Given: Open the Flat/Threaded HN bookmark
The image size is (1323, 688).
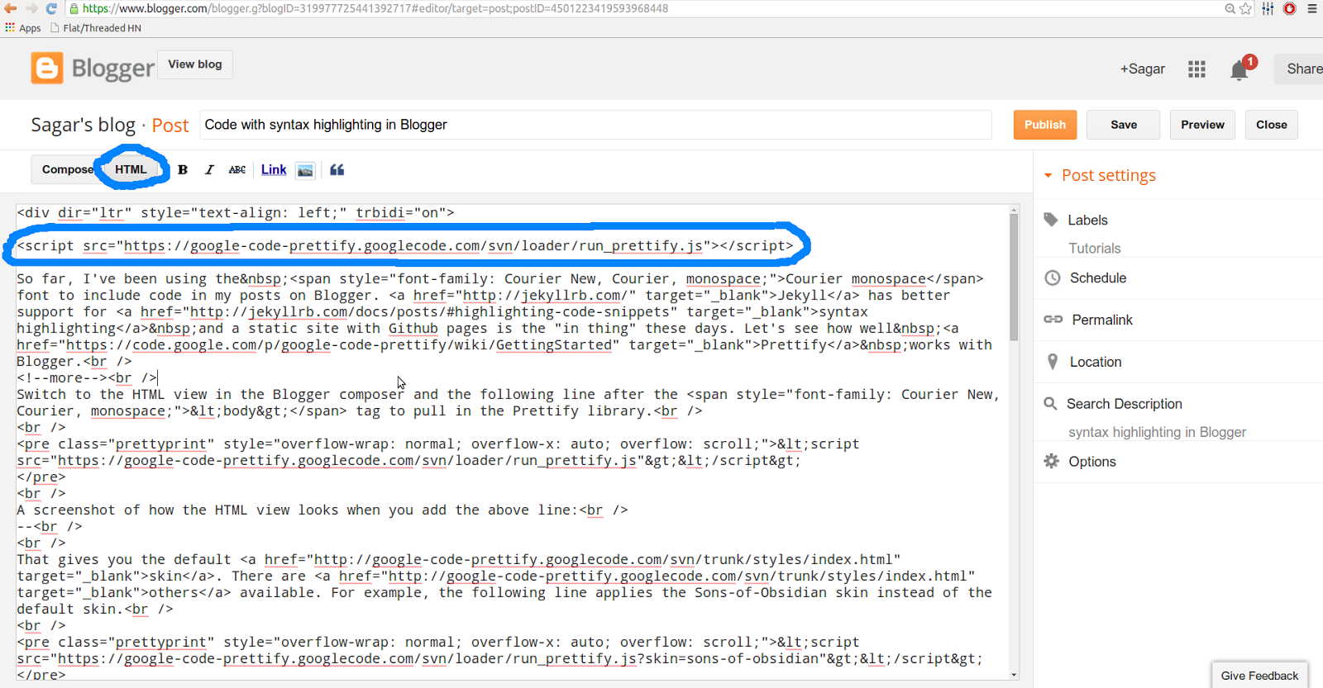Looking at the screenshot, I should point(96,28).
